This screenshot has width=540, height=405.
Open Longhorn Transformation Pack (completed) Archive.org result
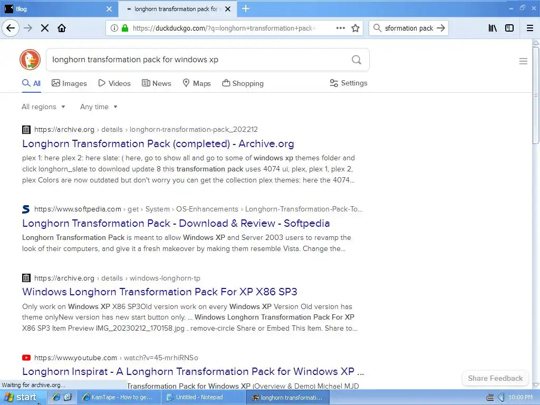click(x=158, y=143)
